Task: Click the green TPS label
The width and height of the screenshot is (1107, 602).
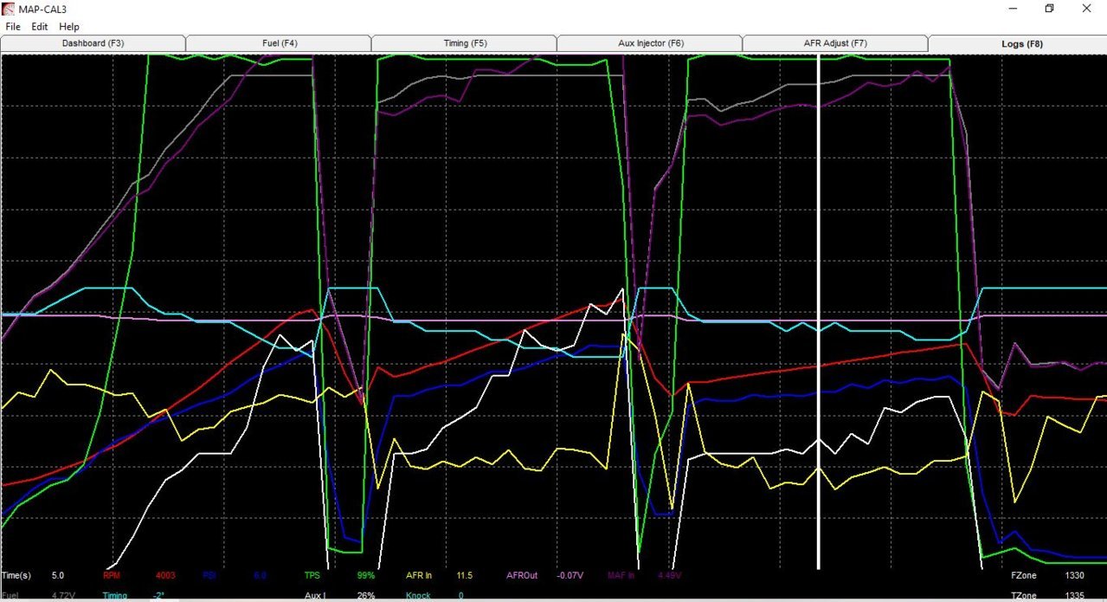Action: tap(313, 575)
